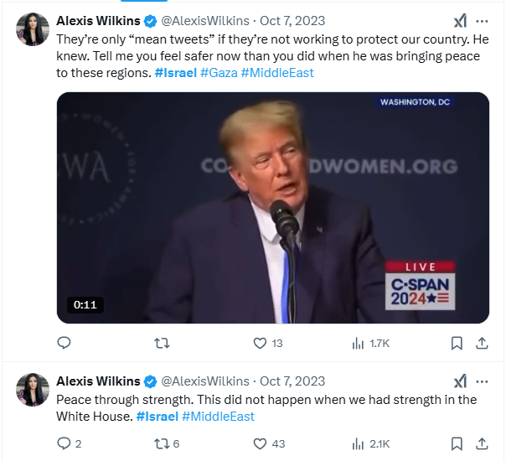Viewport: 506px width, 461px height.
Task: Play the C-SPAN video thumbnail
Action: click(273, 208)
